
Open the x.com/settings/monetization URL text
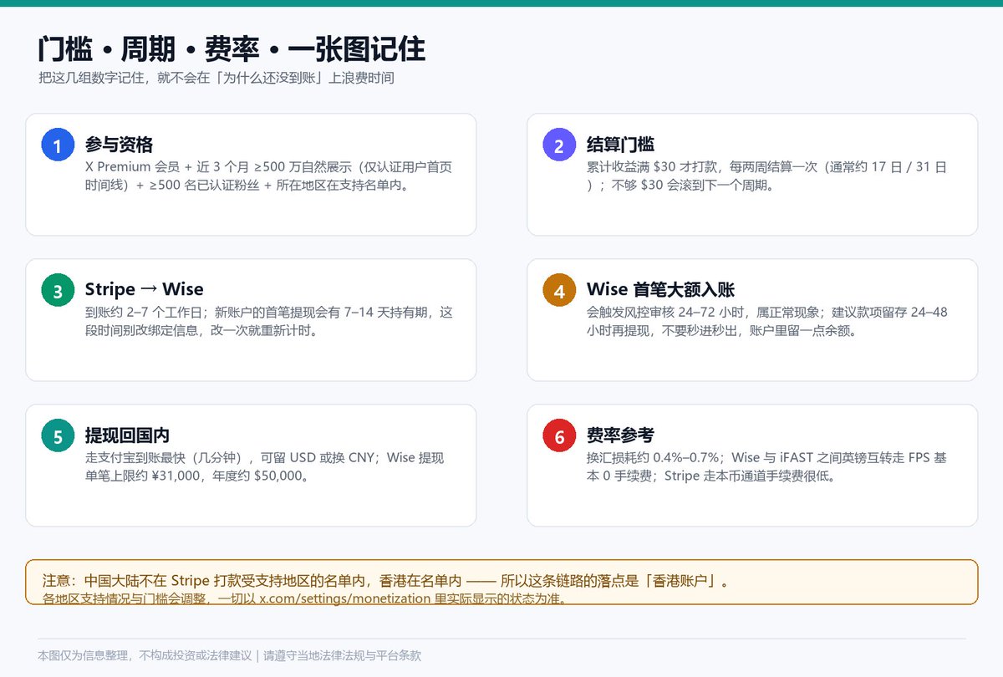pos(344,599)
